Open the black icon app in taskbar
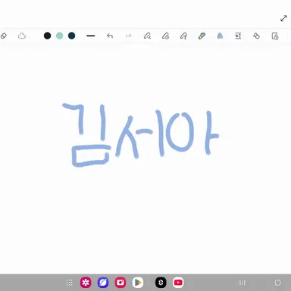Image resolution: width=291 pixels, height=291 pixels. coord(161,283)
